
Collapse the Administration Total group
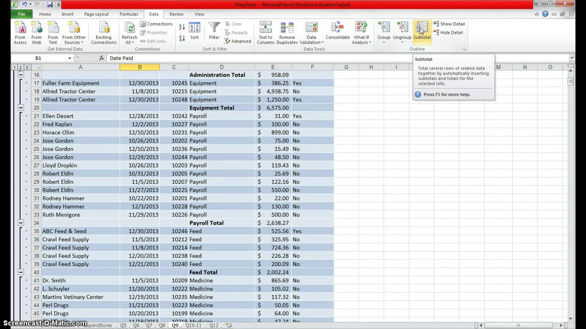(x=21, y=74)
